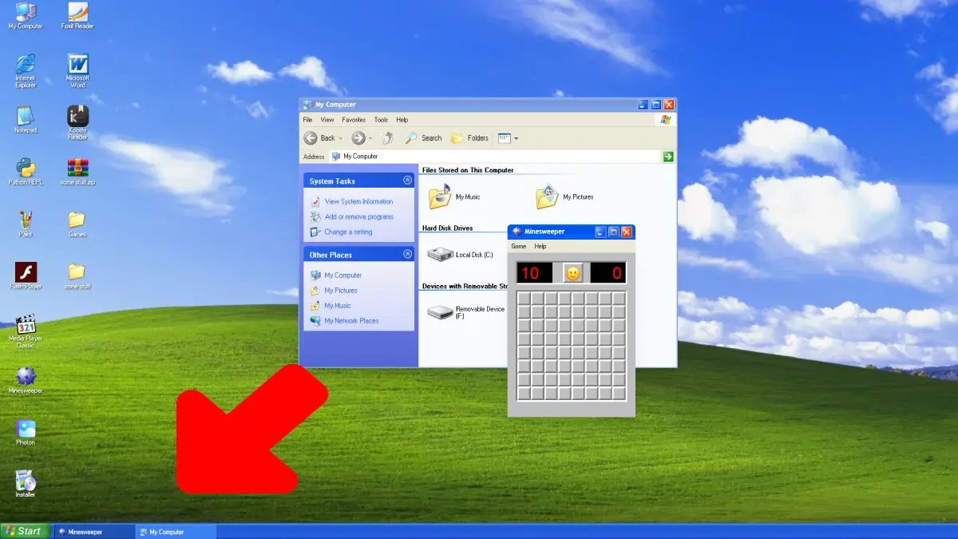Select the Koodo Reader desktop icon

[x=77, y=122]
